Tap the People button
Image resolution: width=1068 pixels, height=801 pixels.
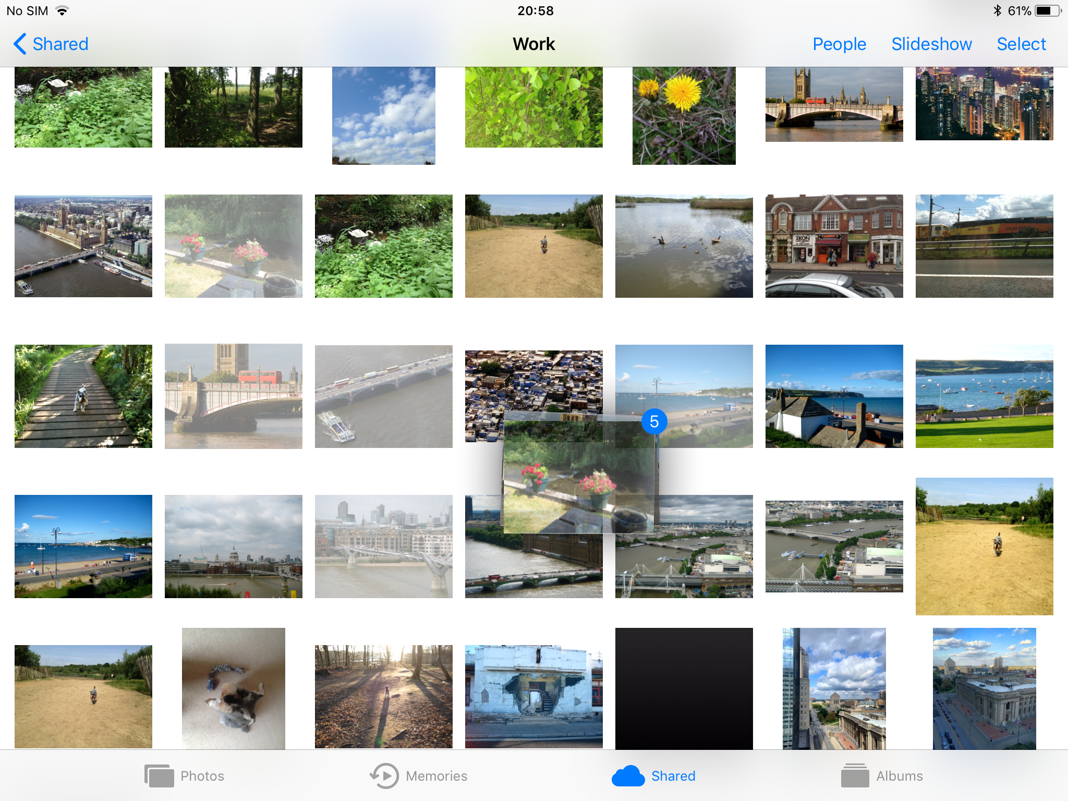(x=839, y=44)
